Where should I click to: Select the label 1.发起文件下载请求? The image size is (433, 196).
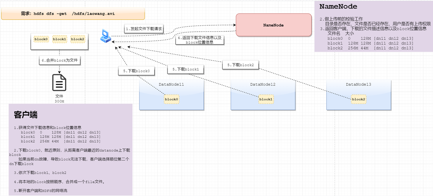click(x=144, y=29)
